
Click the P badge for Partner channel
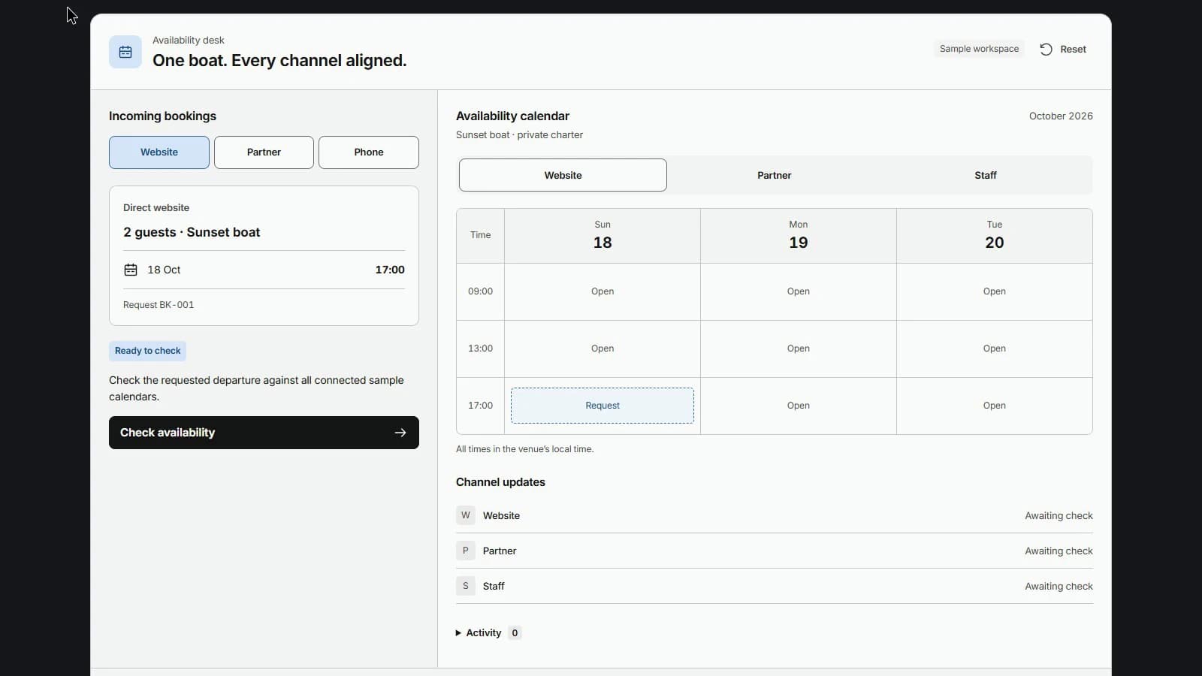click(466, 551)
